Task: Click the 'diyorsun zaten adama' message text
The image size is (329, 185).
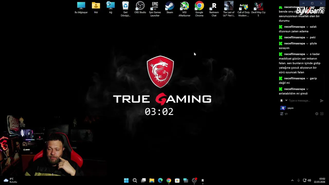Action: (x=294, y=31)
